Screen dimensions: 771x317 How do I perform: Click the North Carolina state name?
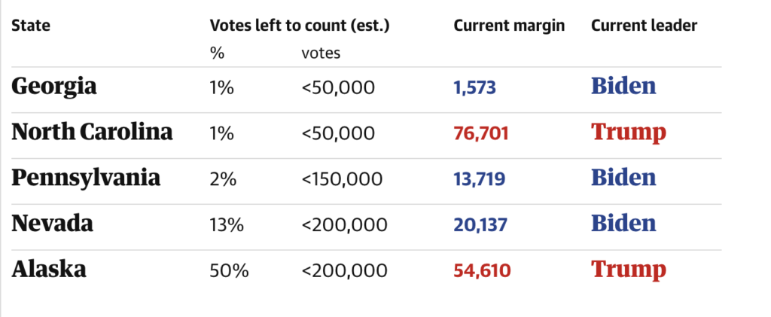coord(92,133)
